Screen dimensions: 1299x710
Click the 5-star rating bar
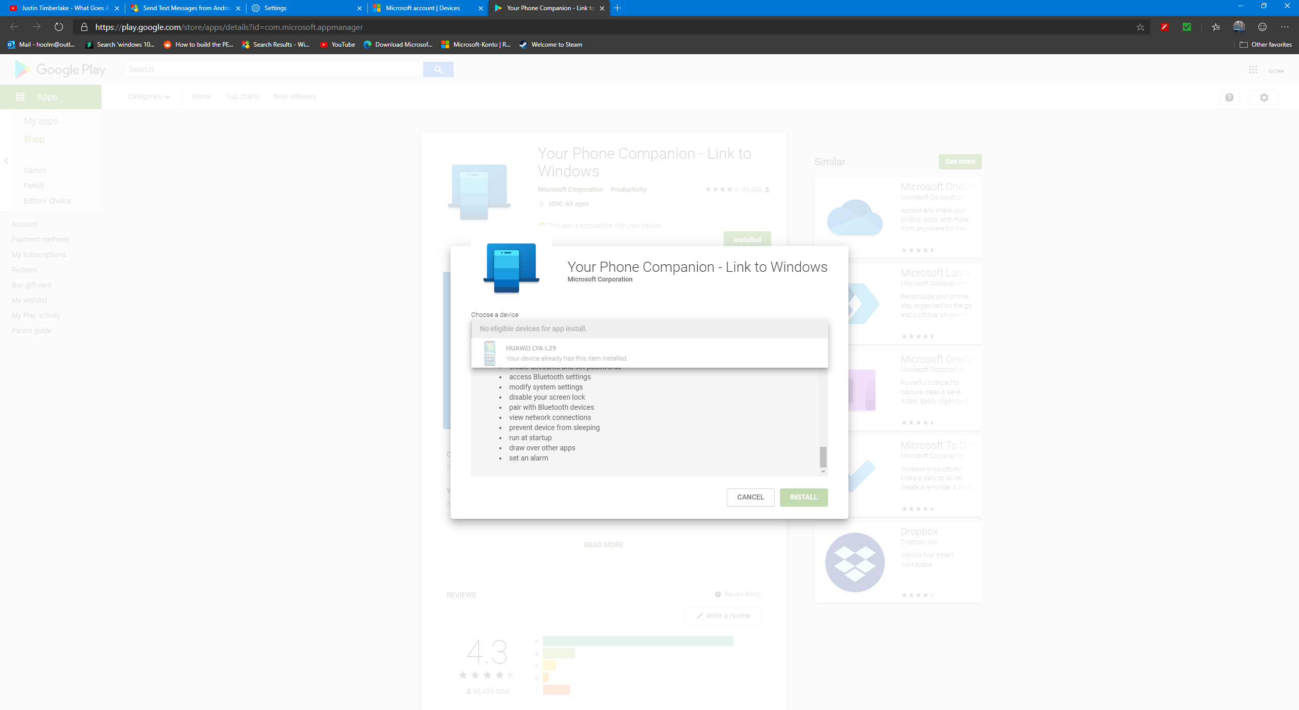[638, 641]
